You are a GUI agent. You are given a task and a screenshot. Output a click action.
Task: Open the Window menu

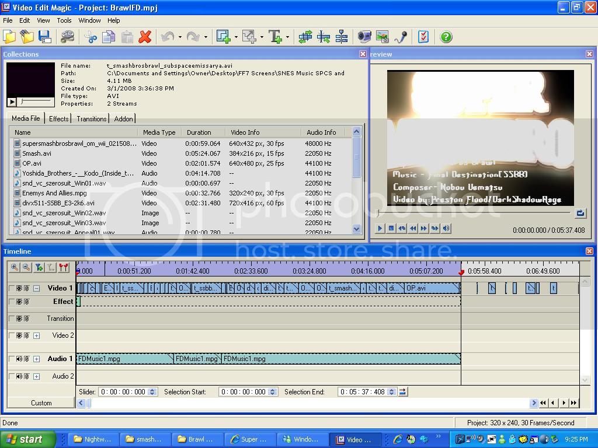(89, 20)
